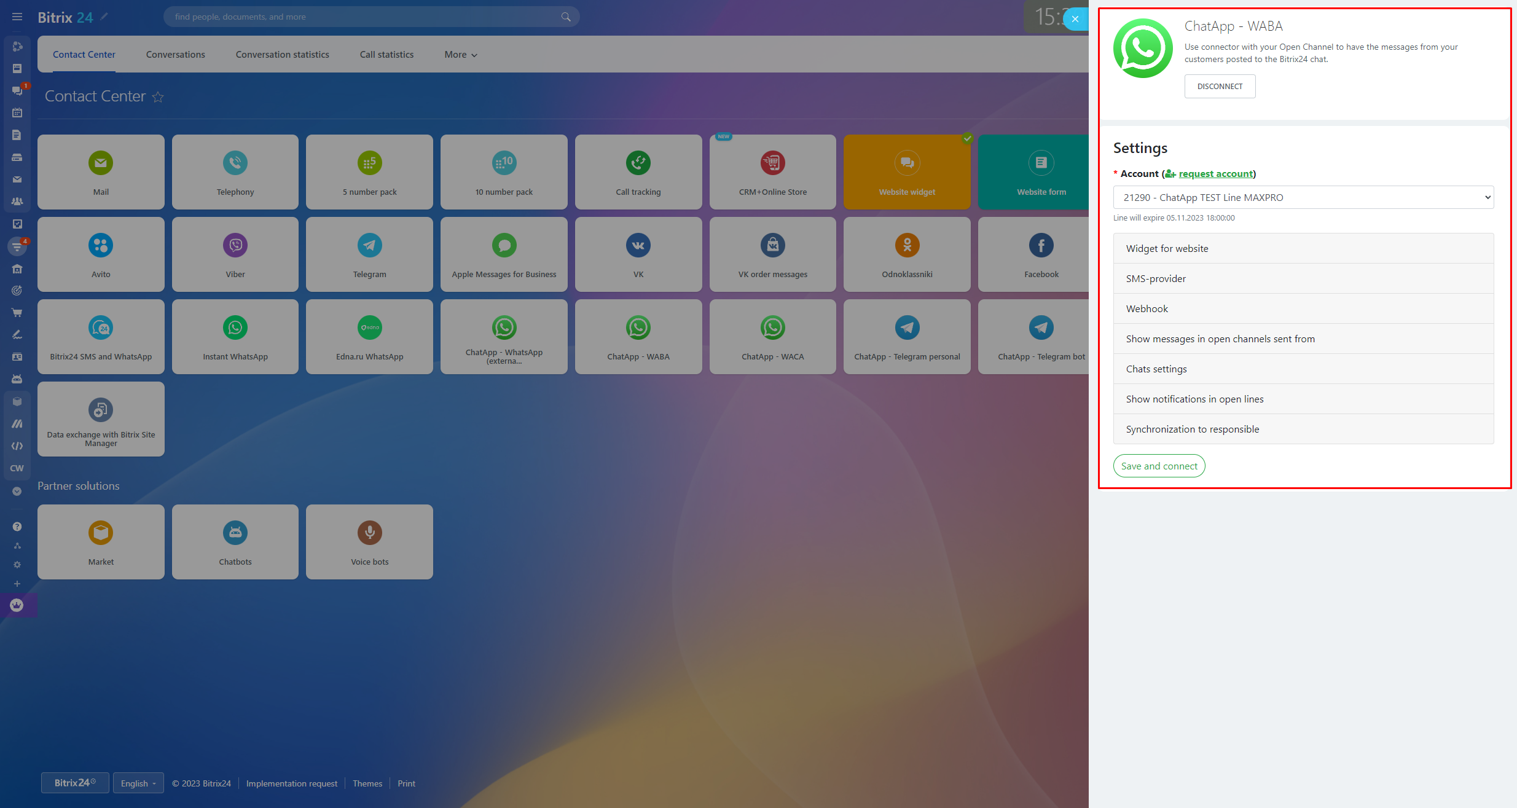Open the Instant WhatsApp connector

click(x=235, y=336)
